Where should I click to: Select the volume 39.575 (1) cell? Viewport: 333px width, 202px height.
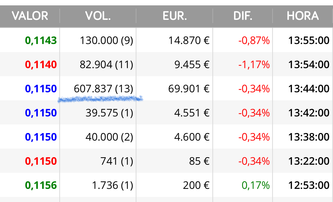coord(109,113)
